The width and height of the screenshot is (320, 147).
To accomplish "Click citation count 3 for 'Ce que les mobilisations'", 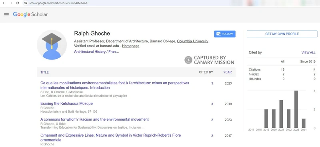I will click(x=212, y=83).
